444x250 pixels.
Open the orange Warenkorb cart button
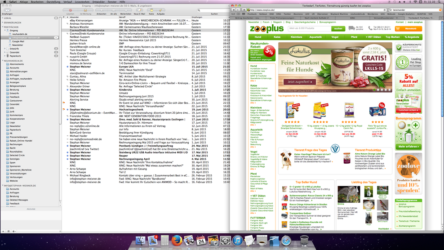pos(408,29)
